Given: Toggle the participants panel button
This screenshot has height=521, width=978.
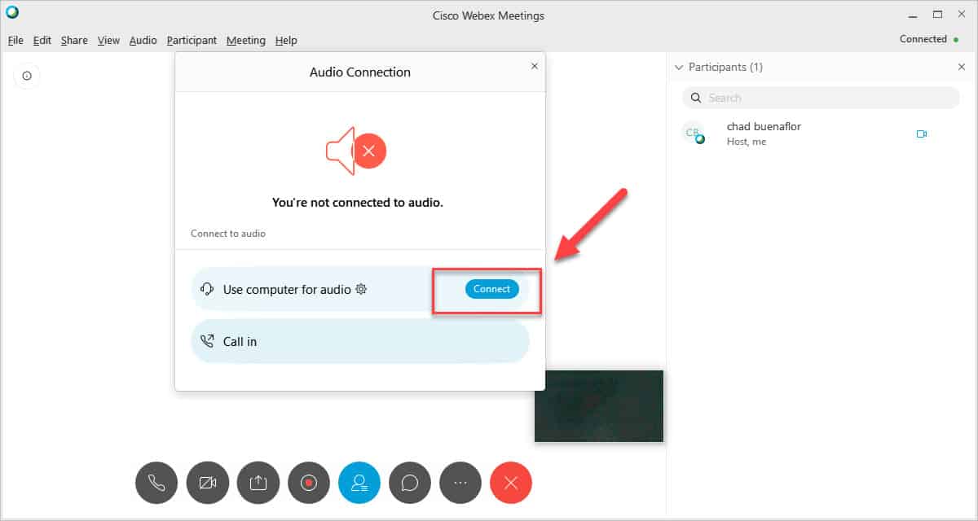Looking at the screenshot, I should tap(359, 483).
